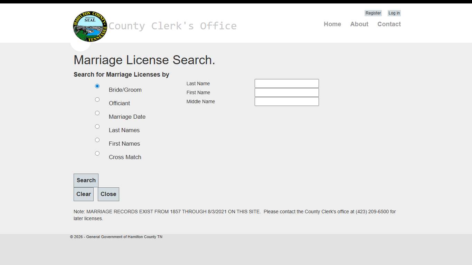472x265 pixels.
Task: Click the Close button
Action: point(108,194)
